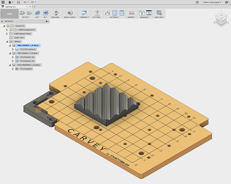Toggle visibility bulb of Carvey v1
231x184 pixels.
pyautogui.click(x=8, y=26)
